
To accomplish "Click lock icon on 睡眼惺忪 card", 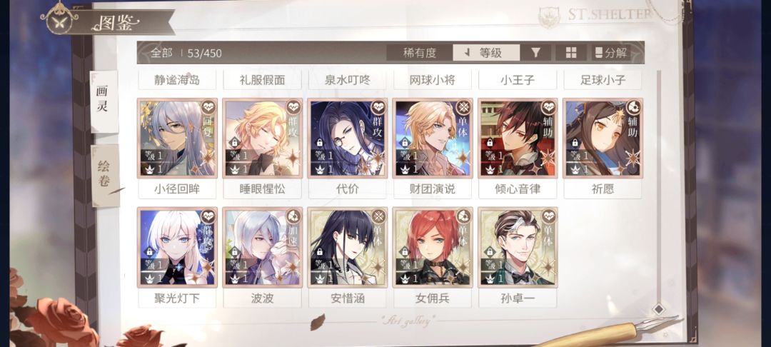I will coord(235,143).
